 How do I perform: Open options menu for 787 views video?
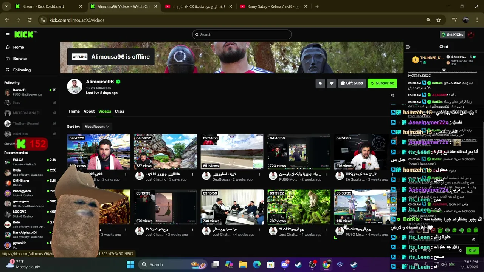[x=326, y=230]
